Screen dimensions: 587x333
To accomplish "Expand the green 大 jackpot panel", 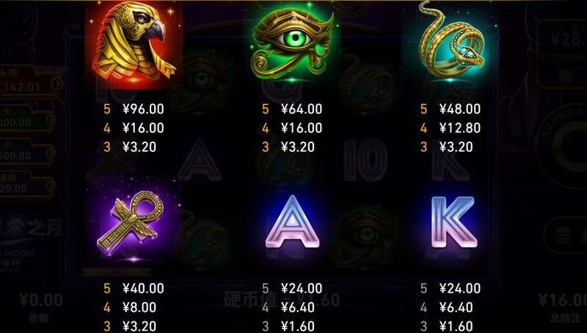I will point(28,119).
